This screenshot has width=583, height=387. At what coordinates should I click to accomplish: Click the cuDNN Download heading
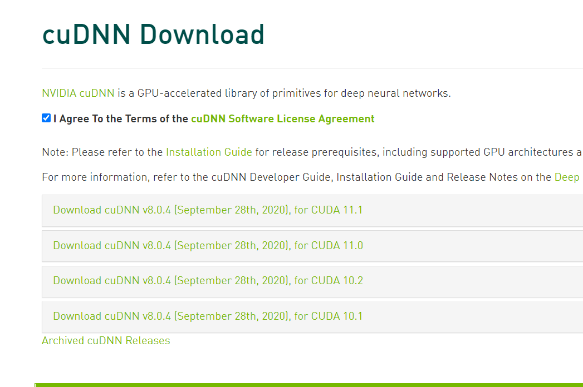pos(153,34)
